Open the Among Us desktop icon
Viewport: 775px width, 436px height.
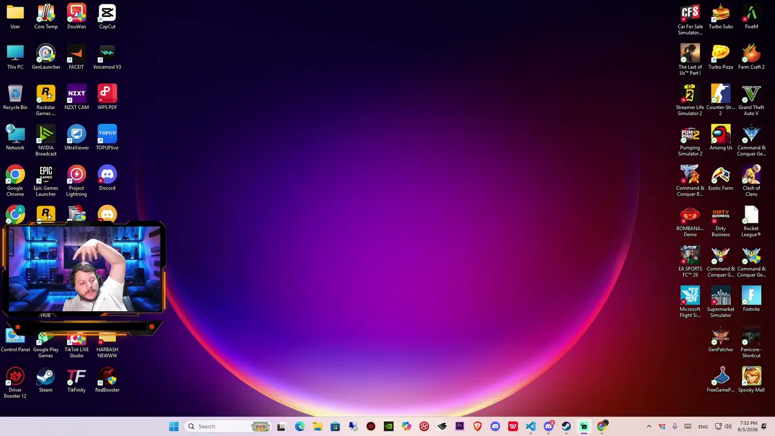721,138
